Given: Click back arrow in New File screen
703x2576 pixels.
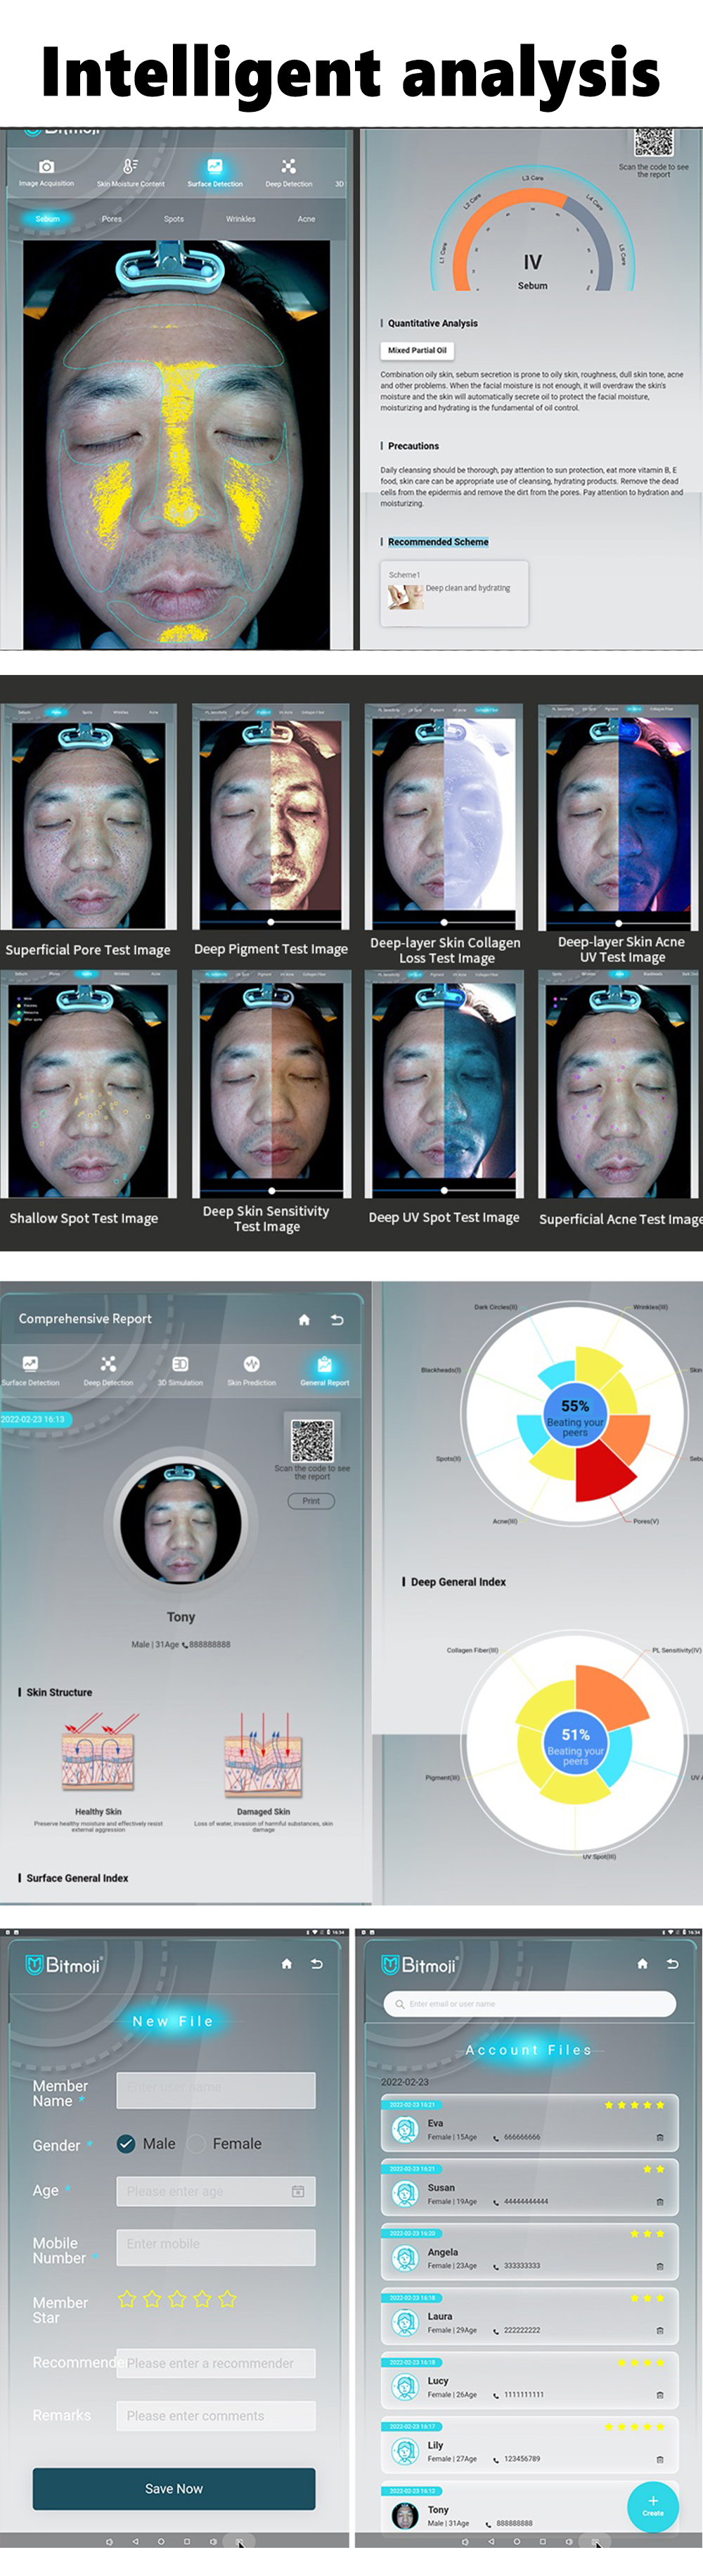Looking at the screenshot, I should click(317, 1963).
